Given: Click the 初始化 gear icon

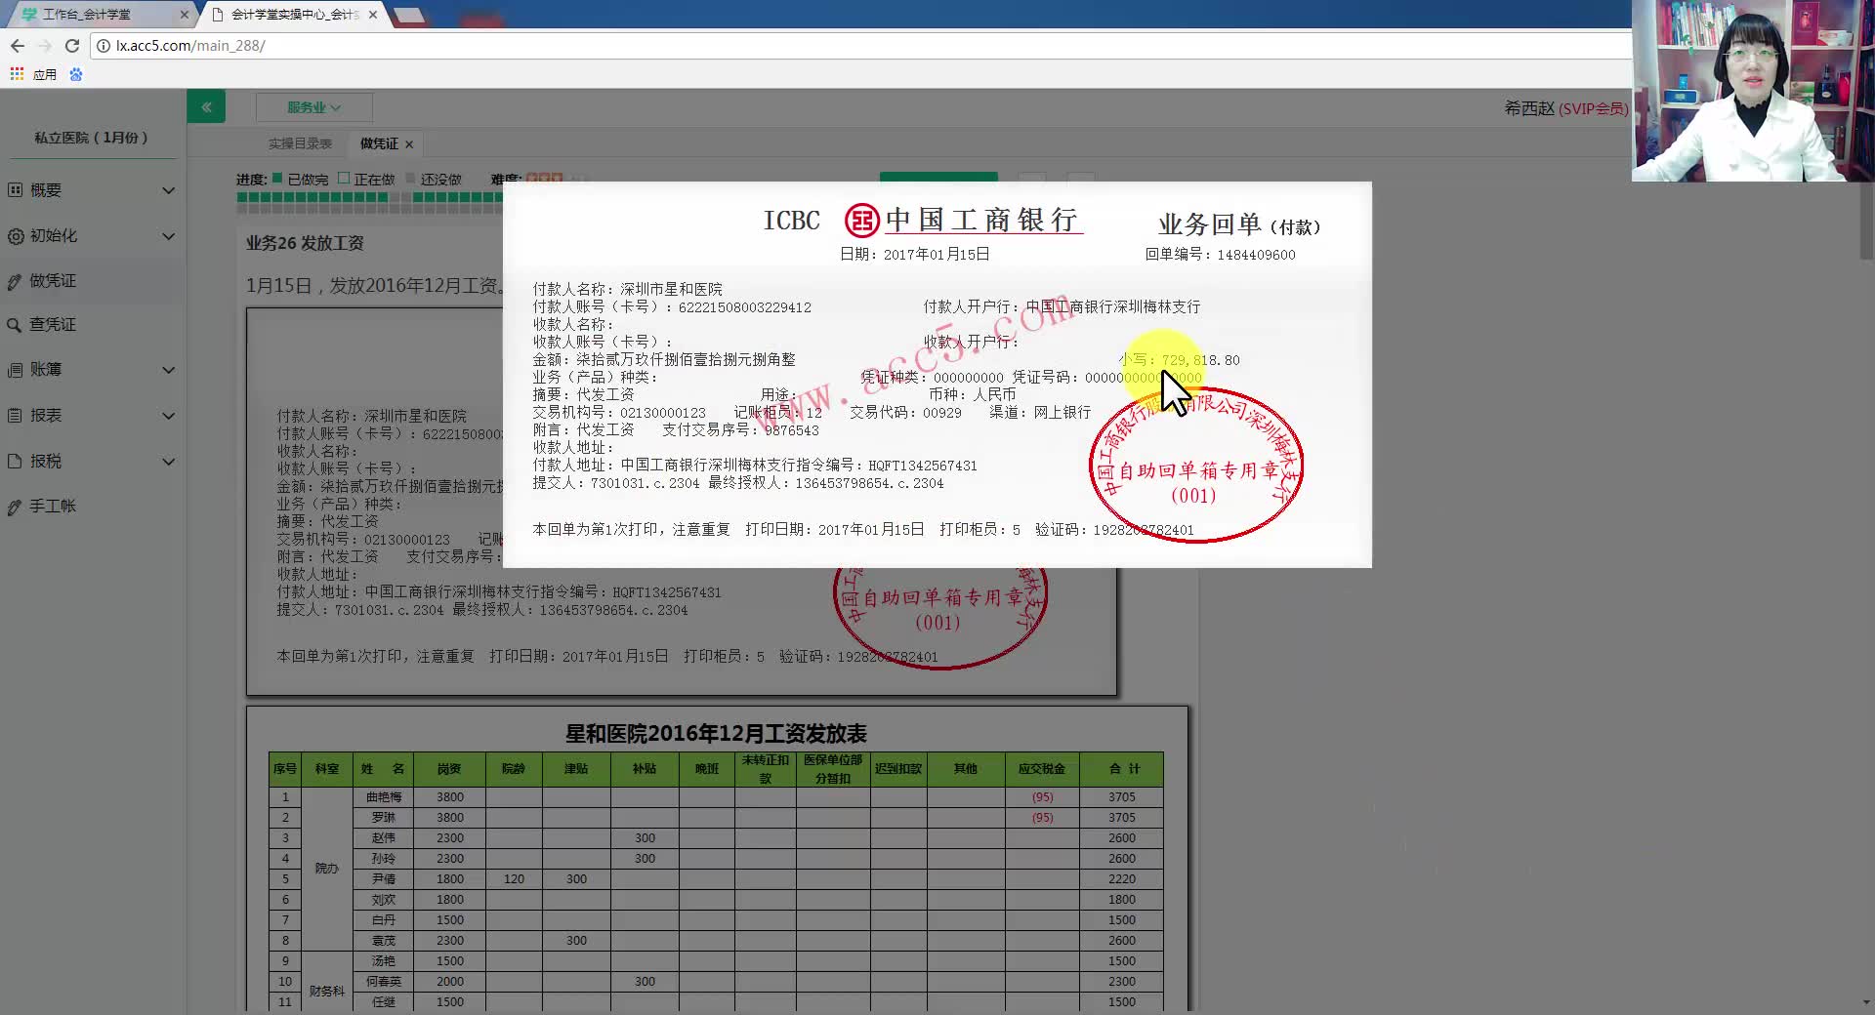Looking at the screenshot, I should (15, 236).
